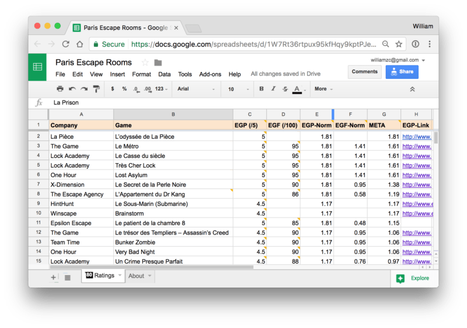Close the Paris Escape Rooms browser tab
This screenshot has width=467, height=328.
[176, 27]
